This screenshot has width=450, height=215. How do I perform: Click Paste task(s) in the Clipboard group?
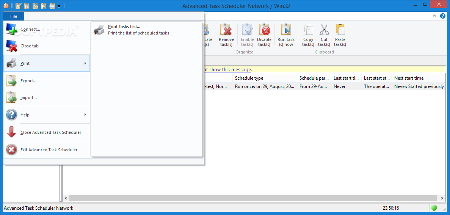pyautogui.click(x=340, y=35)
